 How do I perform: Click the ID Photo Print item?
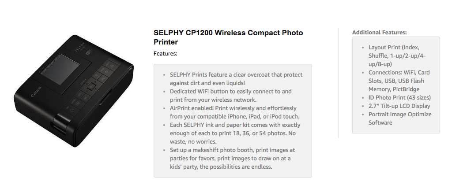pyautogui.click(x=399, y=97)
